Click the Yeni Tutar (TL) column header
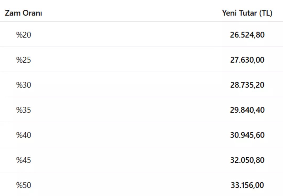The image size is (283, 196). [x=247, y=13]
